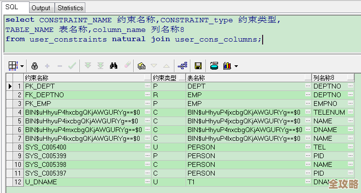Open ellipsis button beside SYS_C005400
361x193 pixels.
148,147
